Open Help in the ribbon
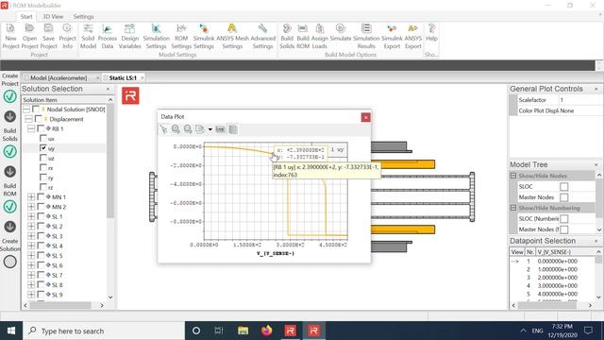The image size is (604, 340). 431,33
